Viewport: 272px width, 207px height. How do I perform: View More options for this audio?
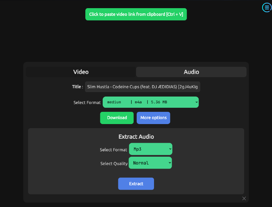coord(153,118)
